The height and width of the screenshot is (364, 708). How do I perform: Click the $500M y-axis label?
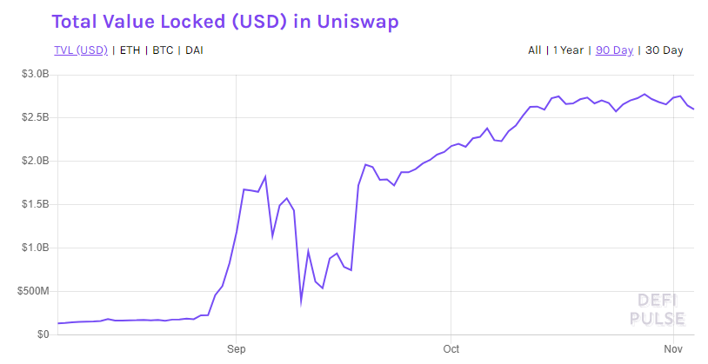click(33, 291)
